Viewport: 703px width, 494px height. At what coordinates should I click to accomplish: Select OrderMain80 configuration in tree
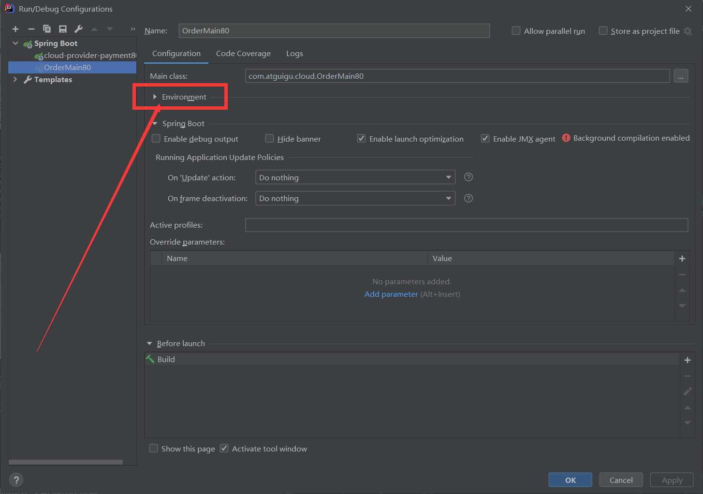tap(72, 67)
